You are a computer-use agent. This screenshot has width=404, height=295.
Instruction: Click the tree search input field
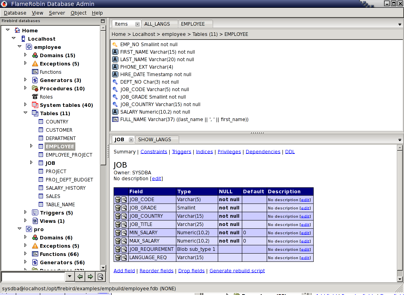(x=33, y=277)
